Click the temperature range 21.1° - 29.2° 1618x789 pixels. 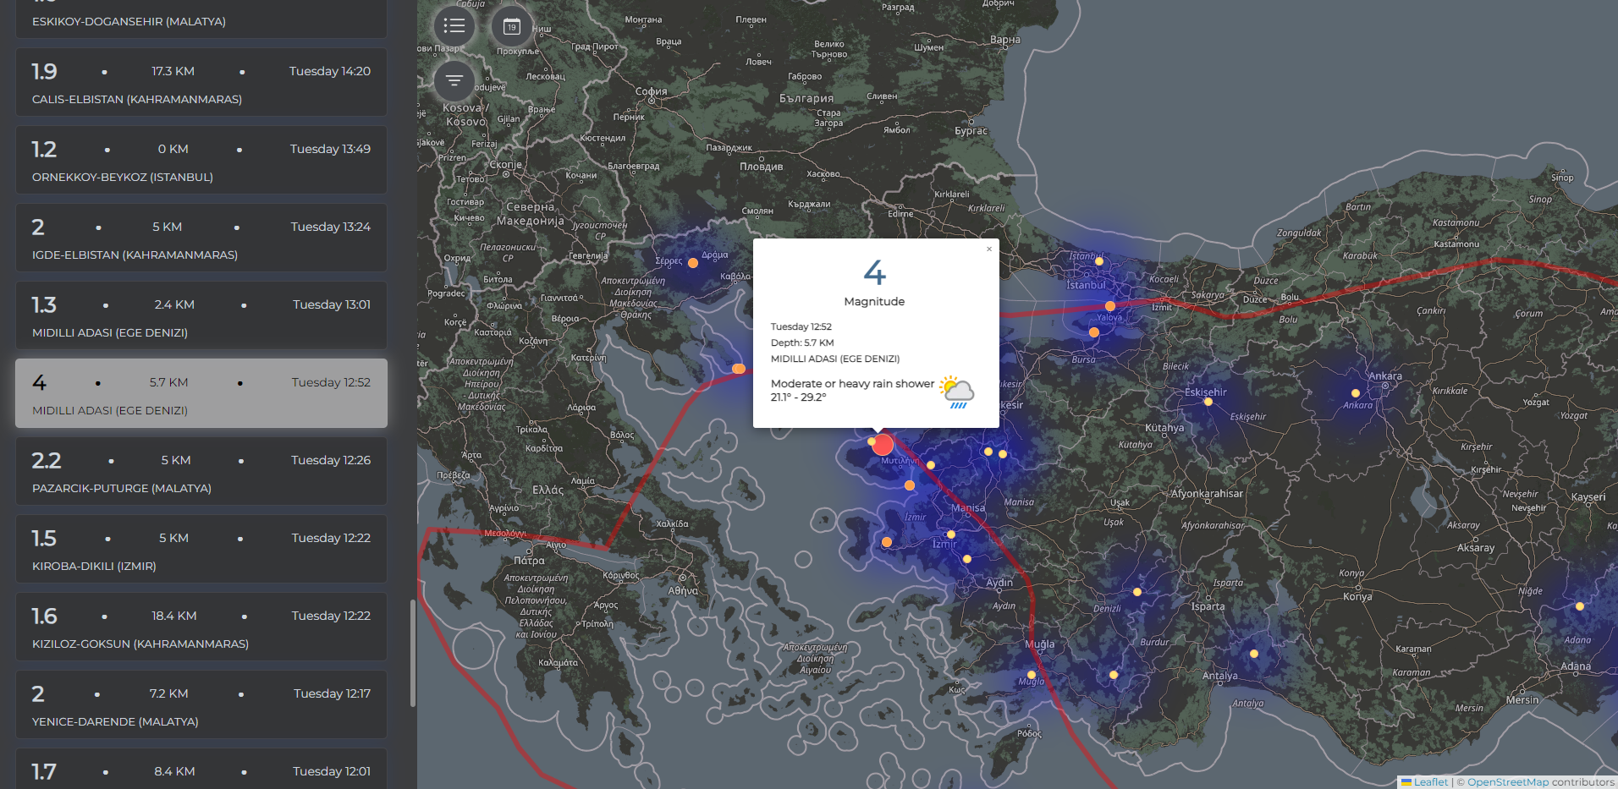pyautogui.click(x=798, y=397)
